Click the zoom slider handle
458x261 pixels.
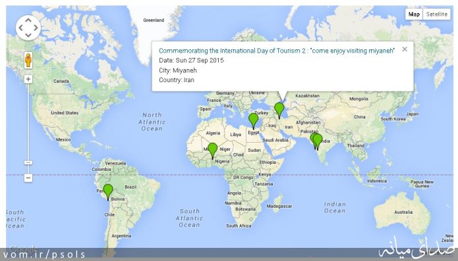click(x=28, y=162)
